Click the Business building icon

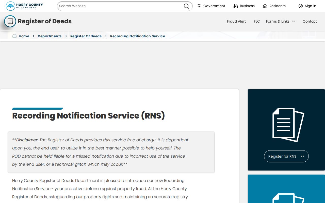[236, 6]
